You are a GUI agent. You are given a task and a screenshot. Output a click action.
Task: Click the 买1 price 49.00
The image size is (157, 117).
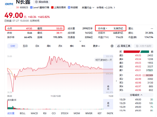click(x=138, y=75)
